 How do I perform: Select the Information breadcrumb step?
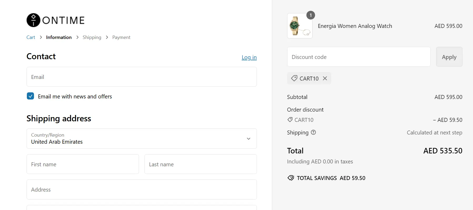pos(59,37)
